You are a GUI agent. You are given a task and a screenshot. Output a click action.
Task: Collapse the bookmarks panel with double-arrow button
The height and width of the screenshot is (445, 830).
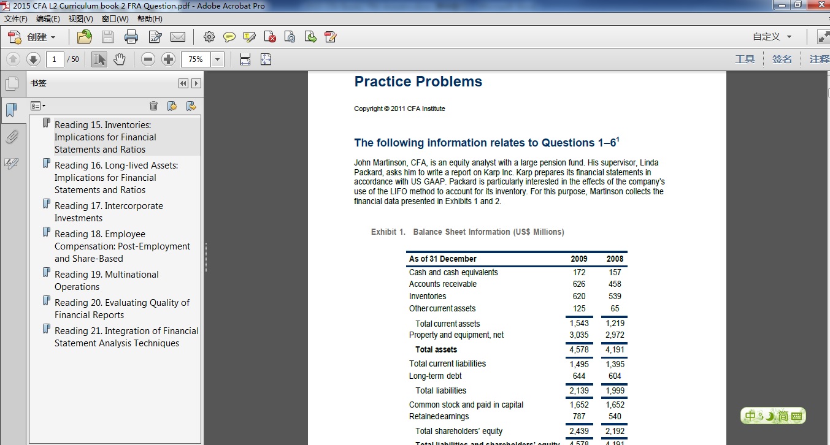pos(183,83)
